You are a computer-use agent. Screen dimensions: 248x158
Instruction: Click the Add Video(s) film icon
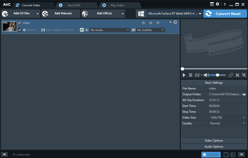[45, 14]
